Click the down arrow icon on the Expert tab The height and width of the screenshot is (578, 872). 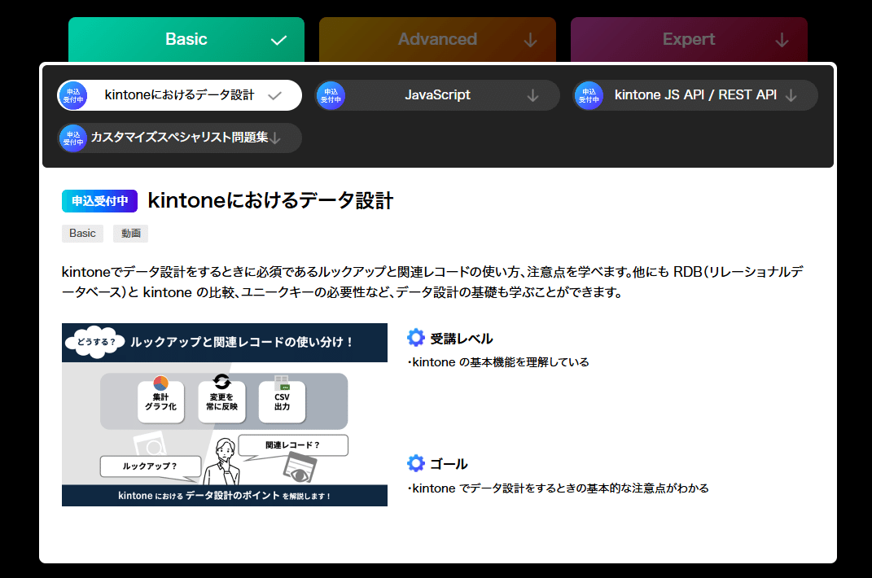click(782, 39)
